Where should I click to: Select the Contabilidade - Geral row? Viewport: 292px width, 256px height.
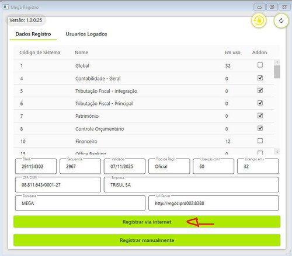144,78
